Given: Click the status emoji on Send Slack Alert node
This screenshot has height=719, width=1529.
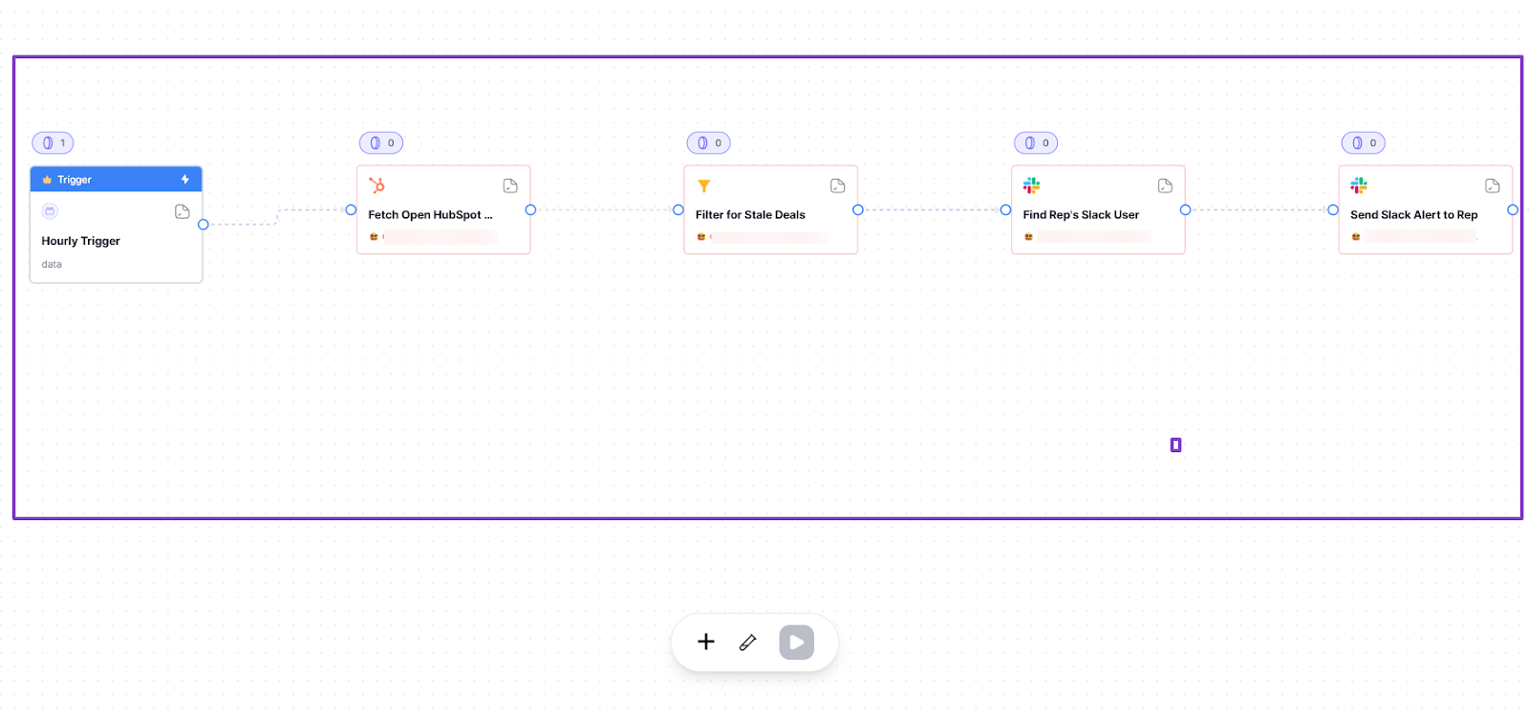Looking at the screenshot, I should (1356, 237).
